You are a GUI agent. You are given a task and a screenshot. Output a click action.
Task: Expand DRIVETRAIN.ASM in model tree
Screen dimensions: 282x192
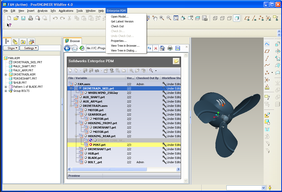[6, 74]
